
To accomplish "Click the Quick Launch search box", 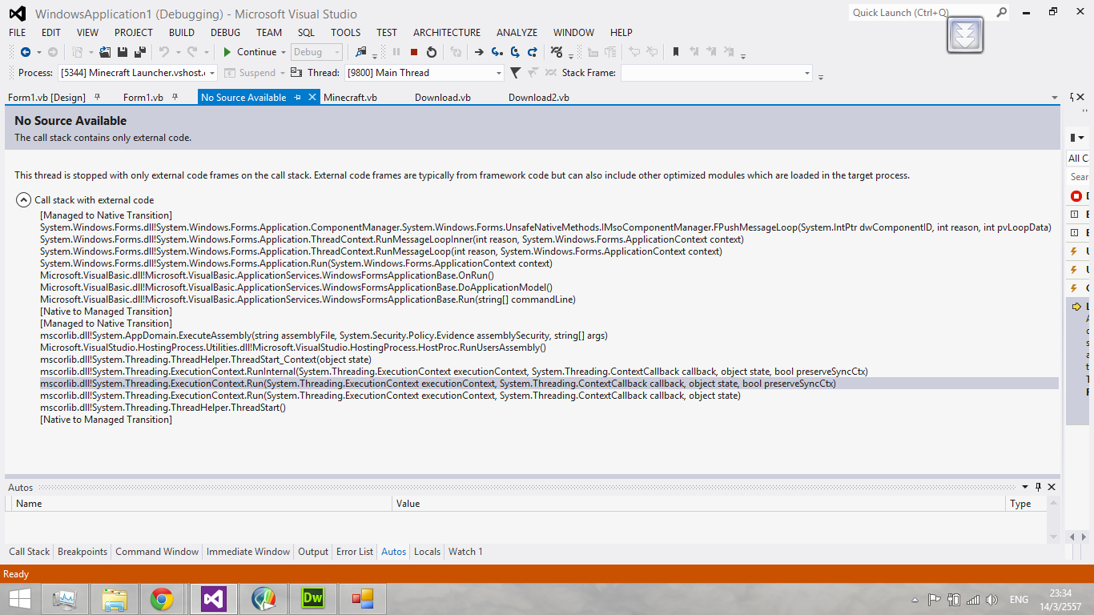I will (921, 13).
